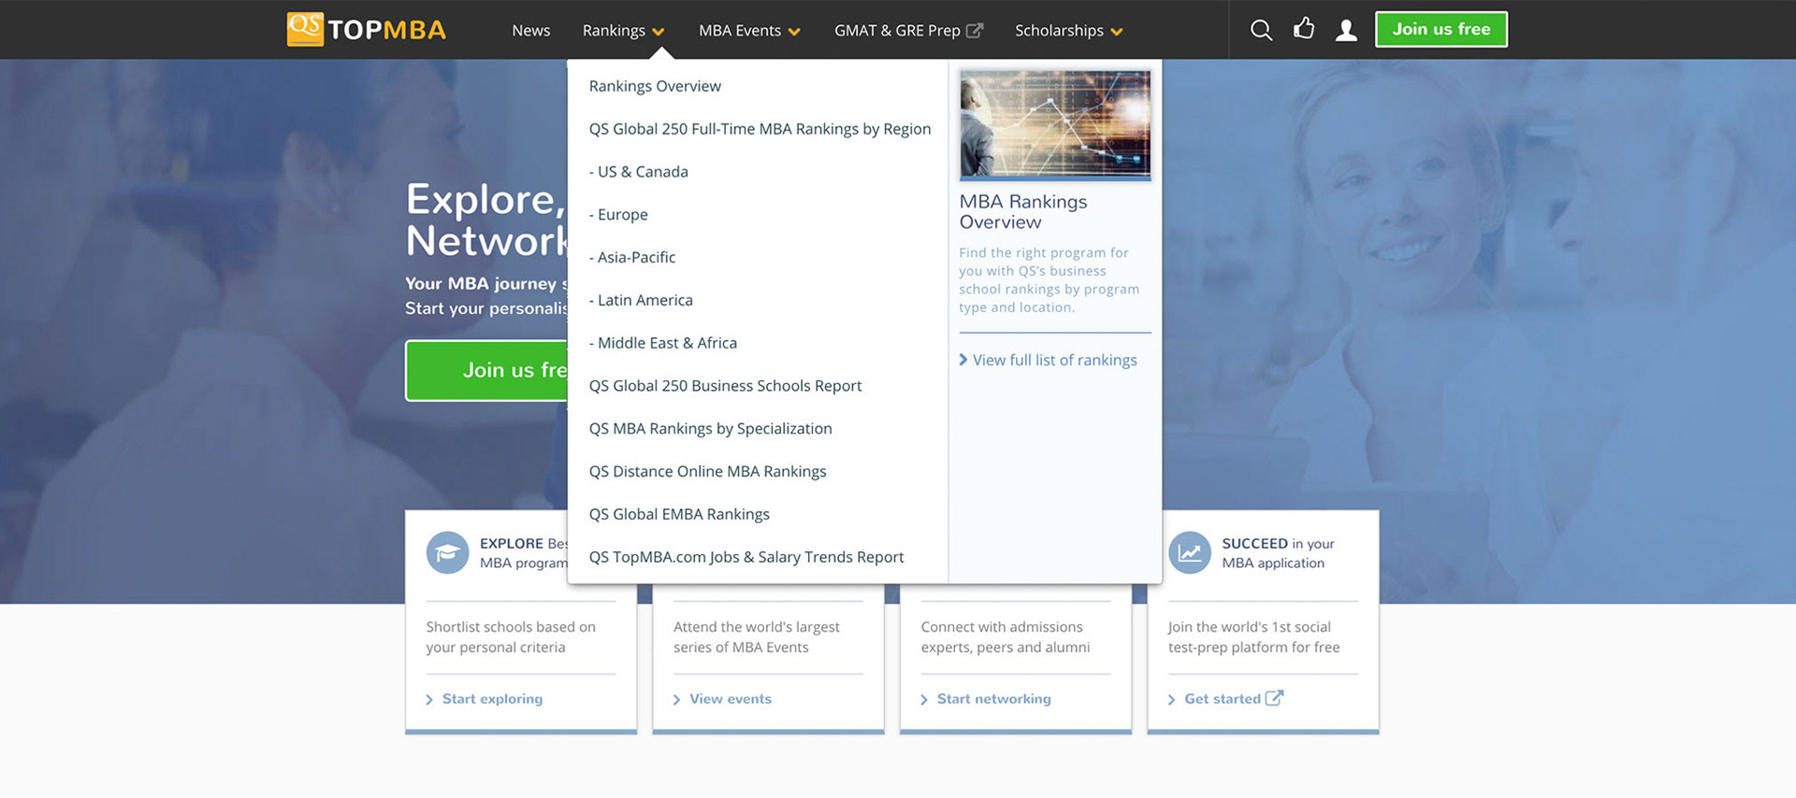Click chevron icon before View full list of rankings

click(x=963, y=360)
